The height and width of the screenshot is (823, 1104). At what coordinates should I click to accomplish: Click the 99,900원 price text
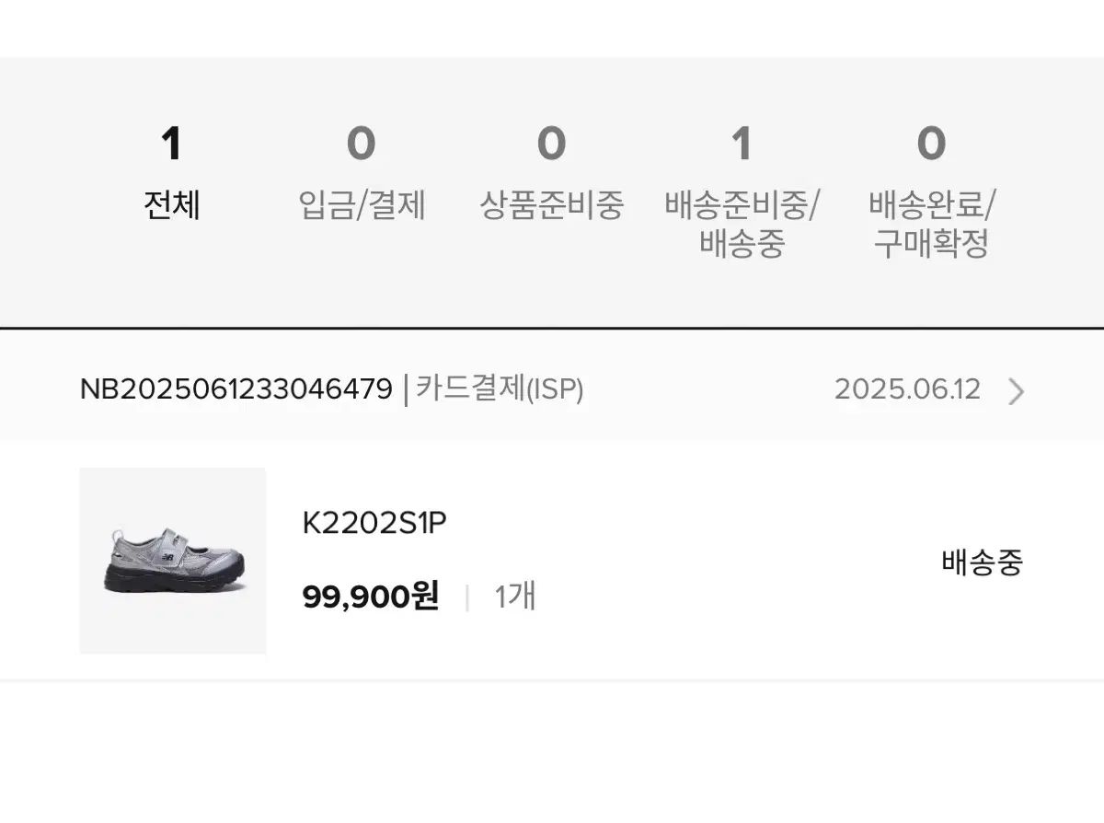(371, 597)
